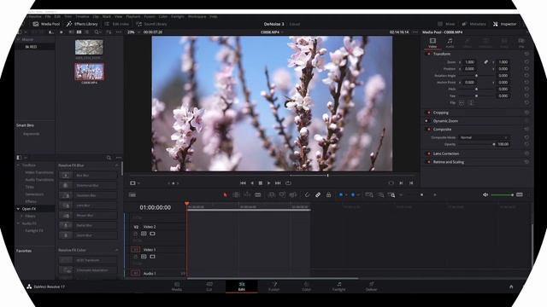Toggle auto track selector on Video 1

[x=144, y=257]
